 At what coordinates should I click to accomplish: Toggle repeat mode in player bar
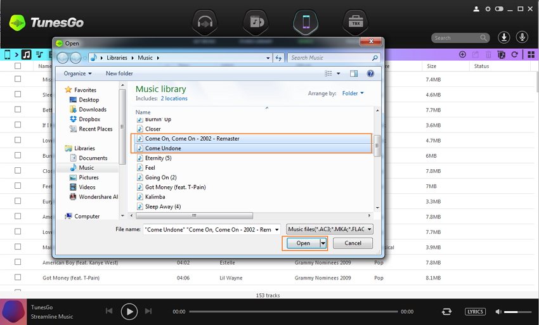pos(447,312)
